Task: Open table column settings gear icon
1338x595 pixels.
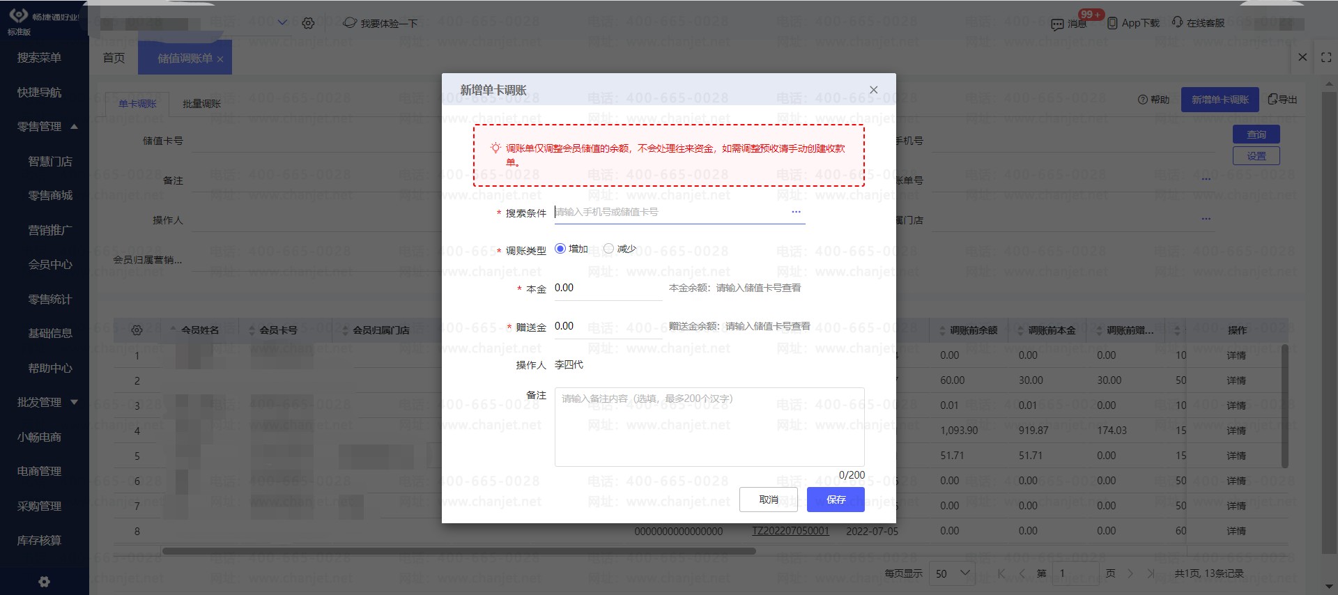Action: (x=137, y=330)
